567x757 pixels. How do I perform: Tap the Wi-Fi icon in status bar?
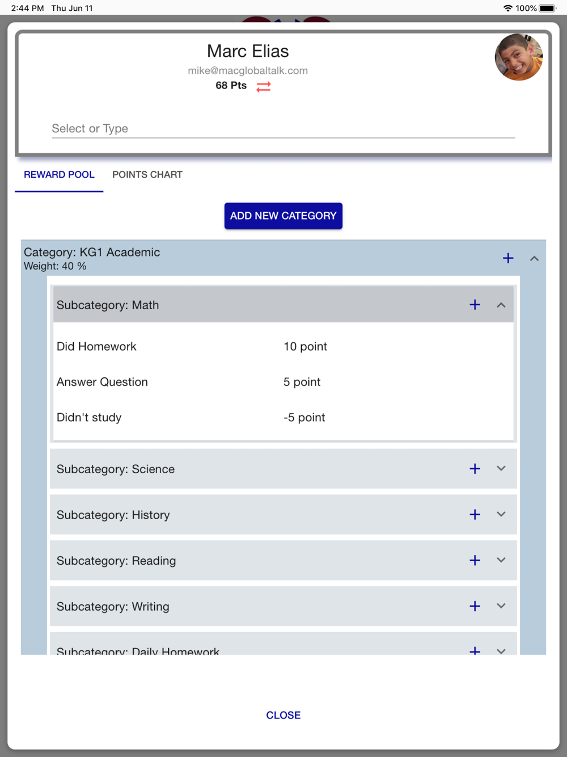coord(507,8)
